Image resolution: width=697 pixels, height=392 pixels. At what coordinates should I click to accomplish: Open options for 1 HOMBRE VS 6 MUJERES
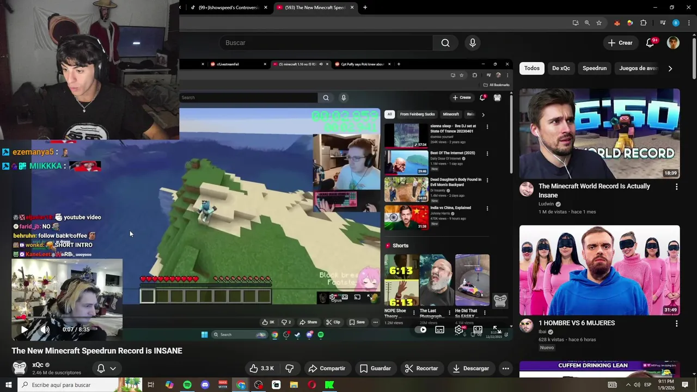click(677, 323)
